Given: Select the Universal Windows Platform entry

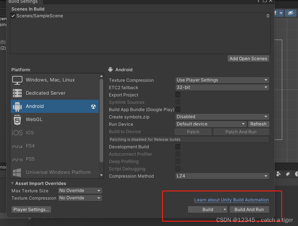Looking at the screenshot, I should (x=55, y=172).
